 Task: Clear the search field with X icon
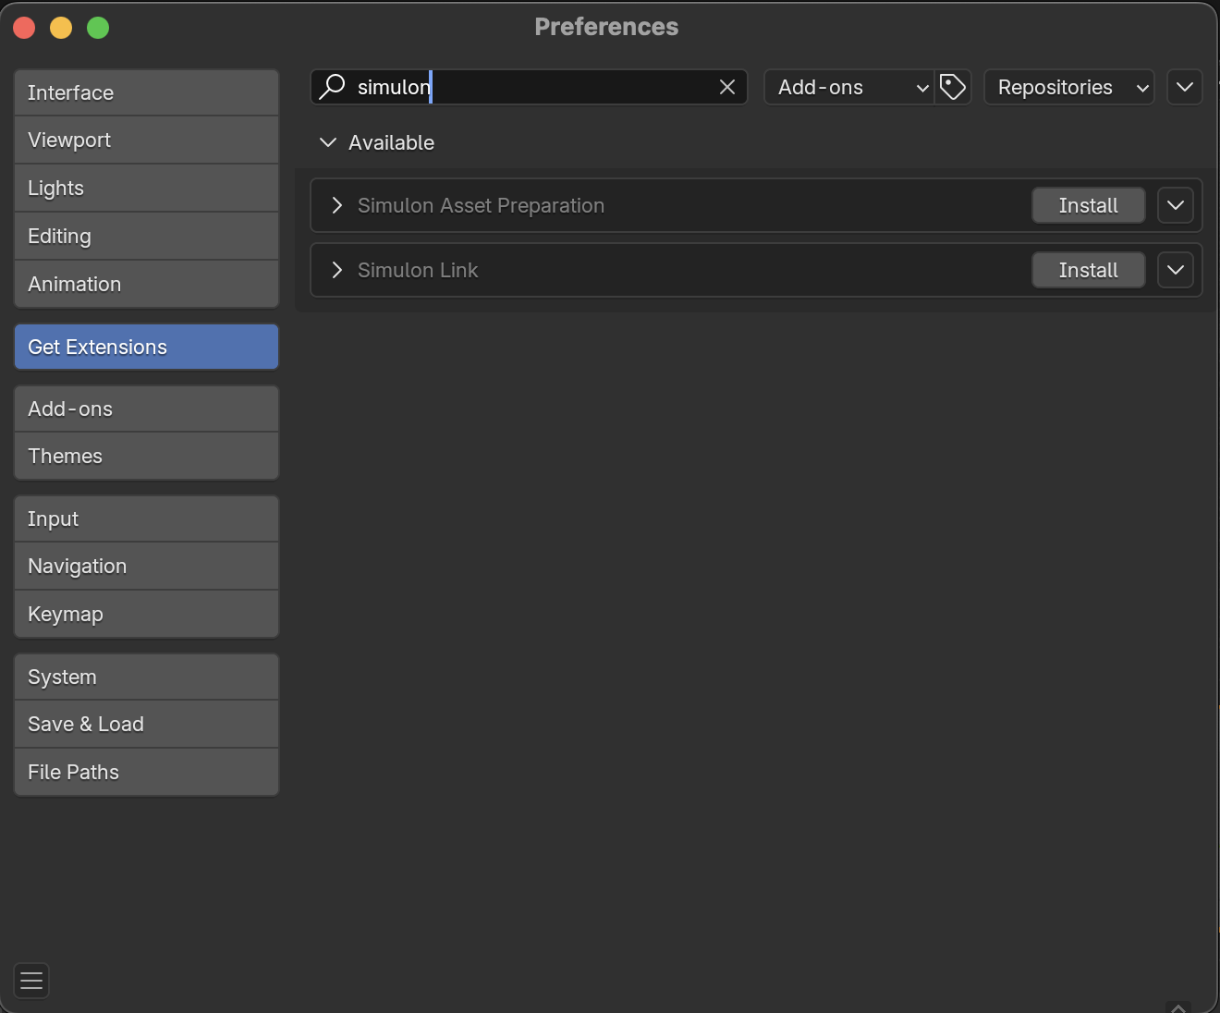pyautogui.click(x=727, y=87)
